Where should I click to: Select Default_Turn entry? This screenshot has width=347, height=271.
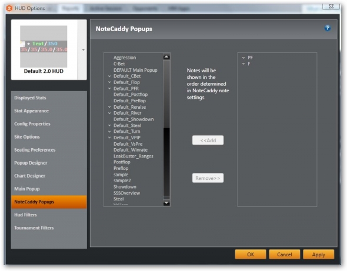click(x=127, y=132)
